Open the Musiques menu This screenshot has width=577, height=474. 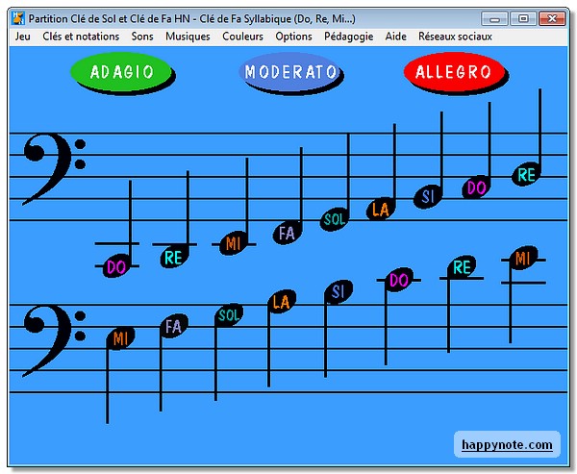pyautogui.click(x=188, y=37)
